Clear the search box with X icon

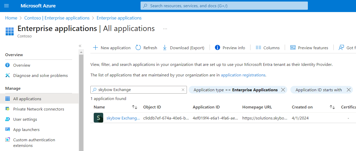point(183,90)
